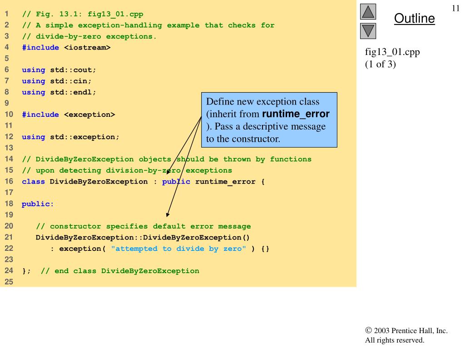Click 'using std::exception;' on line 12
This screenshot has width=465, height=349.
click(70, 137)
